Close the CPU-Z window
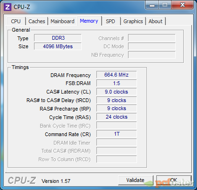This screenshot has width=197, height=190. [182, 5]
